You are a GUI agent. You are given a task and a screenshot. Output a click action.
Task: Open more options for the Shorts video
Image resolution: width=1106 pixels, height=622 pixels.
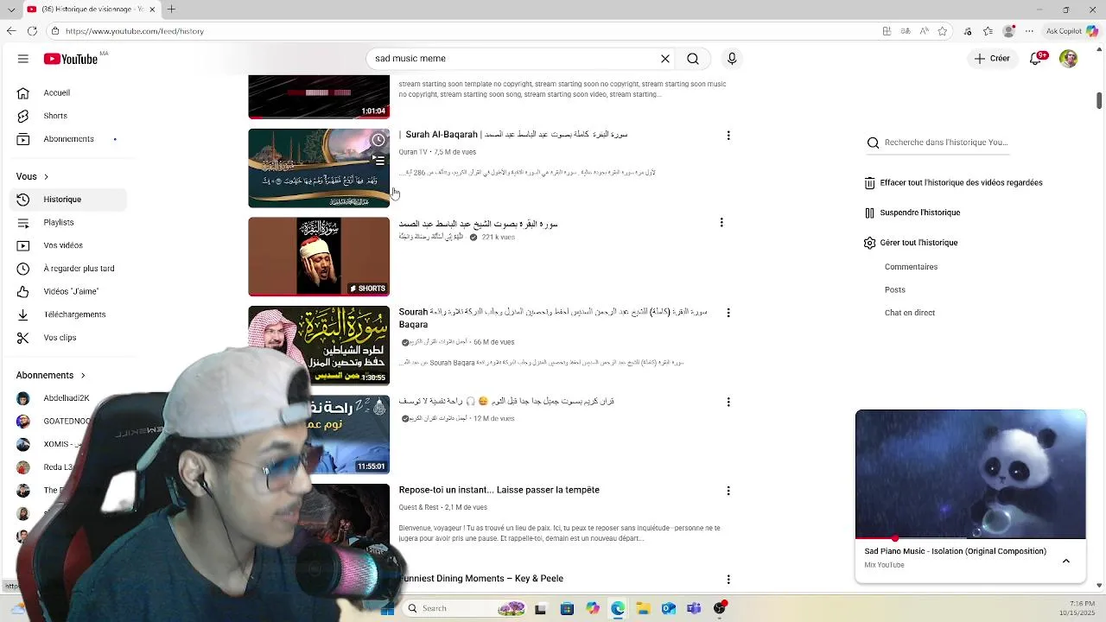[721, 223]
